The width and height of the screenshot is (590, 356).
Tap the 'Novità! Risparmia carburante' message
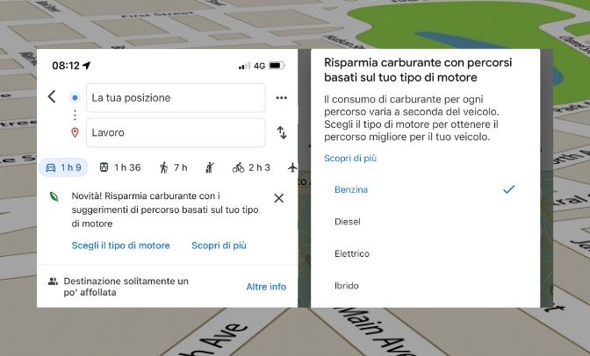point(165,210)
